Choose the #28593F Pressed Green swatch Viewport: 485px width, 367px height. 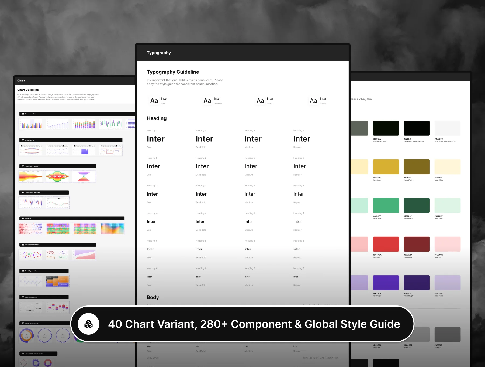(417, 205)
